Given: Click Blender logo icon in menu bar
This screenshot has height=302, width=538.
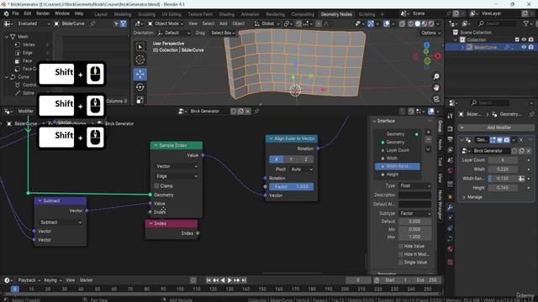Looking at the screenshot, I should pyautogui.click(x=6, y=13).
